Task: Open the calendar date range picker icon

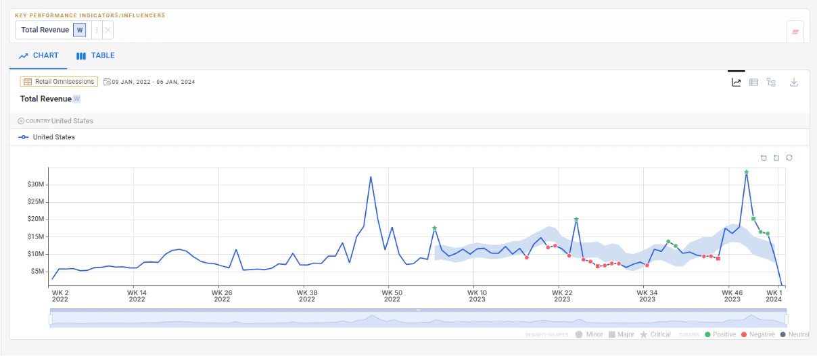Action: click(x=107, y=82)
